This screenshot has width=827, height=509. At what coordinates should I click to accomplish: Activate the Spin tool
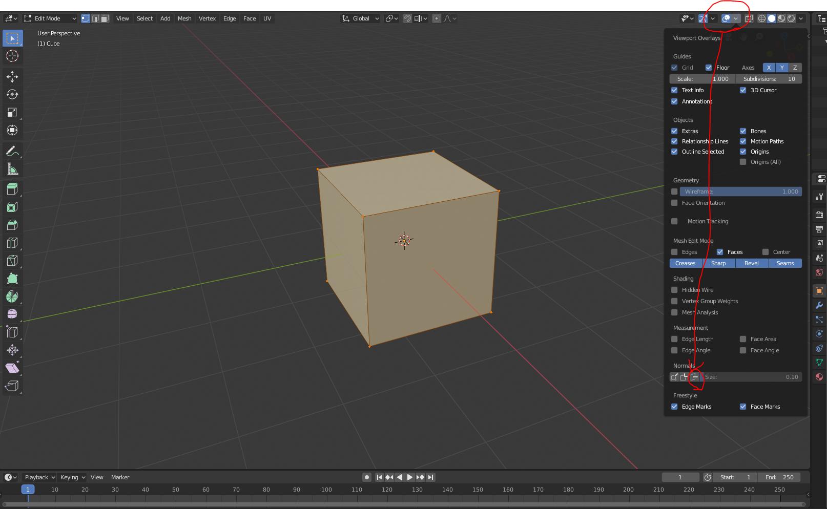[12, 297]
